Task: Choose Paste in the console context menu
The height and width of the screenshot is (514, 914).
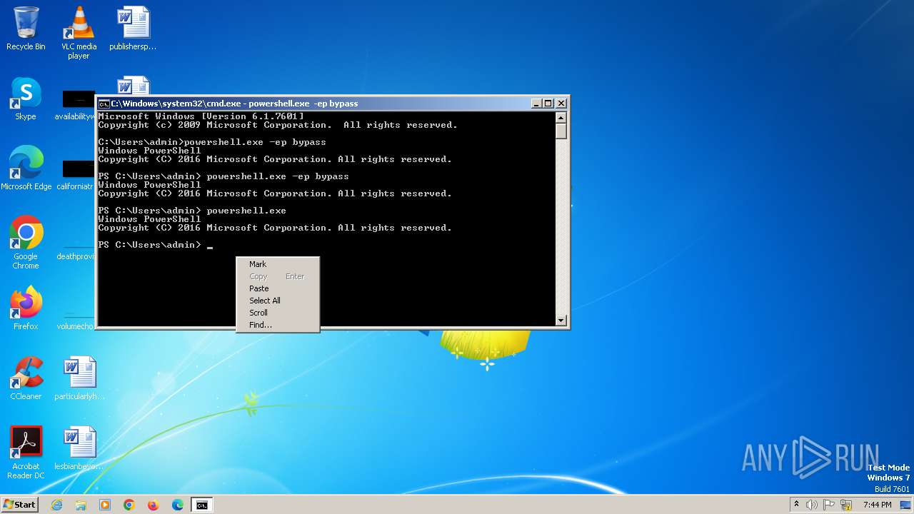Action: 278,288
